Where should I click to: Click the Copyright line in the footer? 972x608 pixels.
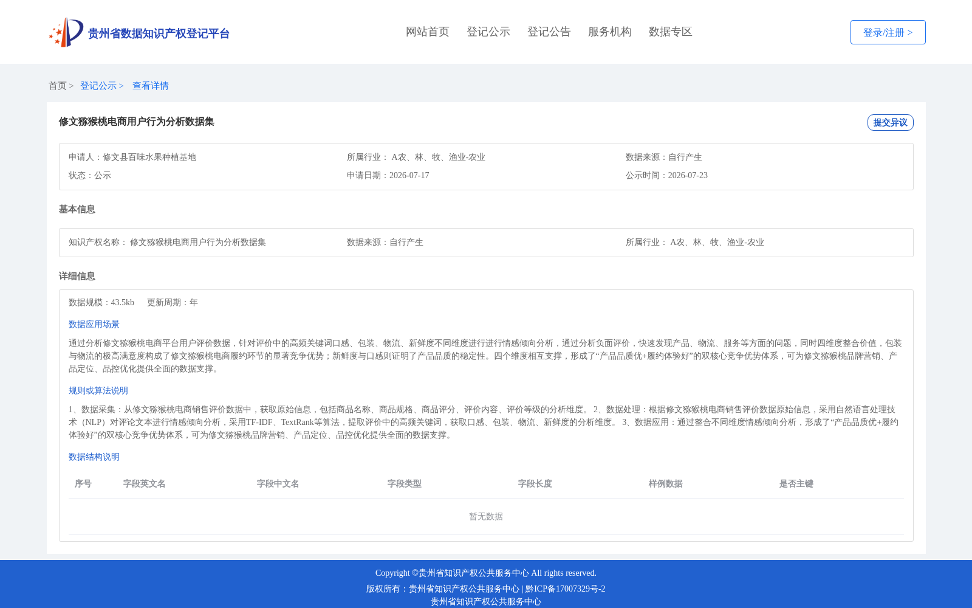pos(486,573)
